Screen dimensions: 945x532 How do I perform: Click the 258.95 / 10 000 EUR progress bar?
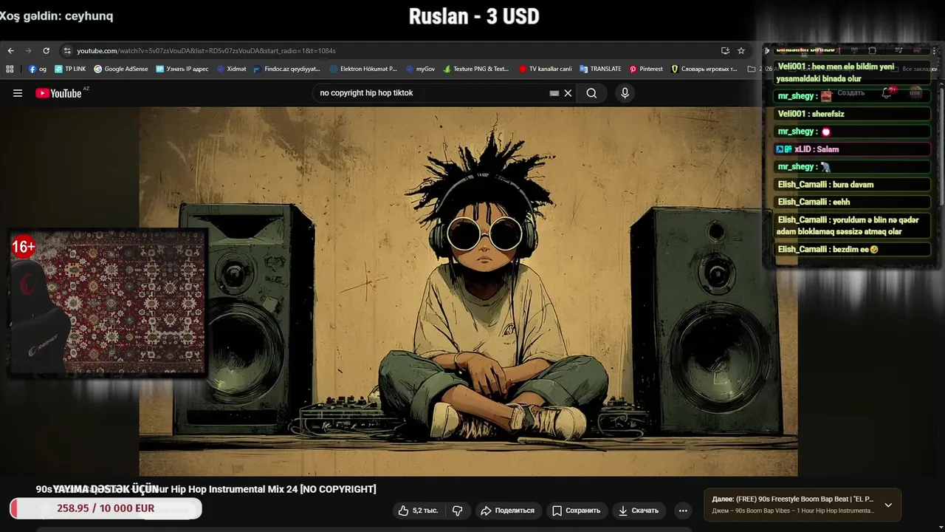coord(106,508)
